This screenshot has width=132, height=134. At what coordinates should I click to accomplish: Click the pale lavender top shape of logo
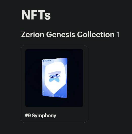pyautogui.click(x=55, y=73)
